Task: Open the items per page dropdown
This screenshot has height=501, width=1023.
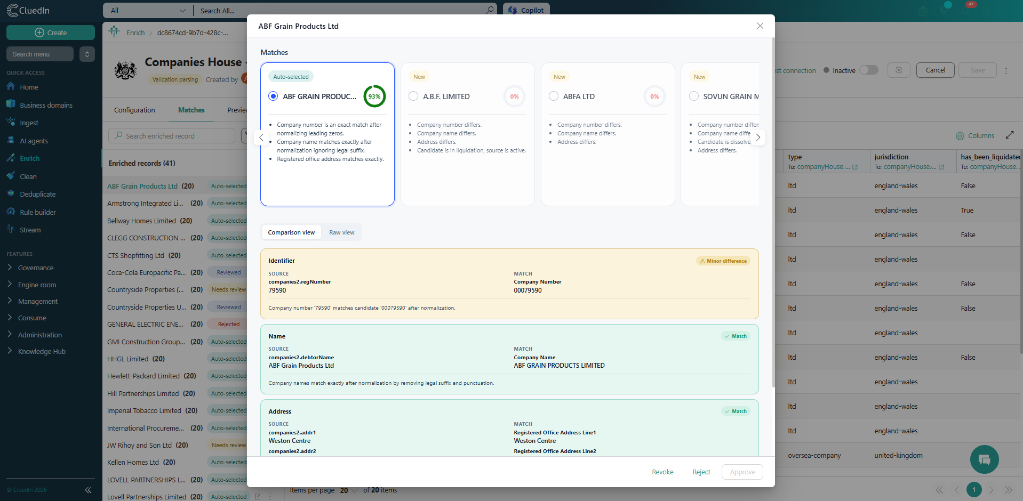Action: 349,490
